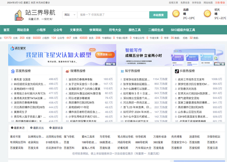Open 黄雅莉生子 hot topic

[20, 112]
